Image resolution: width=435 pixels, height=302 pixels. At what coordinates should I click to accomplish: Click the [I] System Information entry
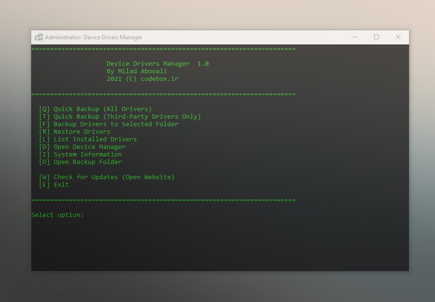(80, 155)
